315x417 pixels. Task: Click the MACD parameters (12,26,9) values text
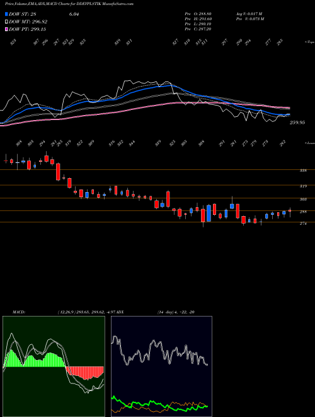pyautogui.click(x=87, y=312)
